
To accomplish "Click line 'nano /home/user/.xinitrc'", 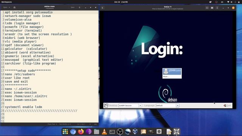I will coord(26,96).
